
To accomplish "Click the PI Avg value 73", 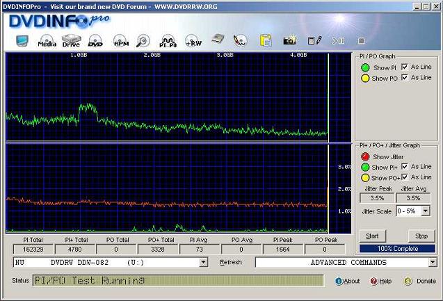I will (200, 250).
